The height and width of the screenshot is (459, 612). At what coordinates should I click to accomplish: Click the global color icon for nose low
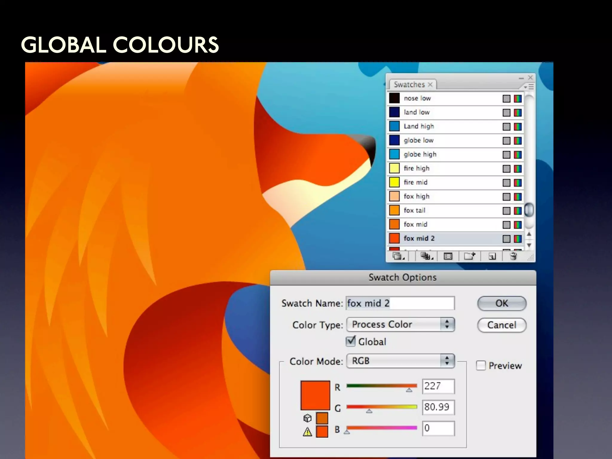pyautogui.click(x=506, y=99)
